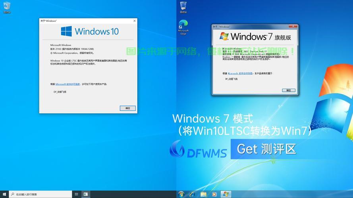
Task: Select the About Windows item on Windows 7 taskbar
Action: tap(226, 194)
